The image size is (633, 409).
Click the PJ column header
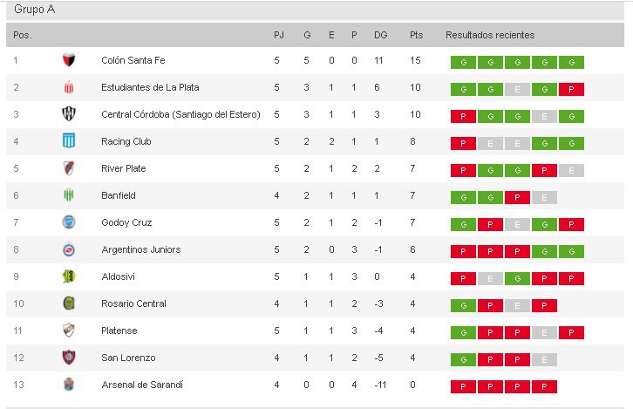click(278, 36)
